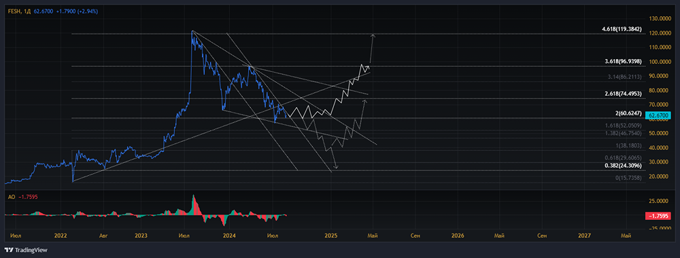Click Fibonacci level 0(15.7358)

click(628, 179)
